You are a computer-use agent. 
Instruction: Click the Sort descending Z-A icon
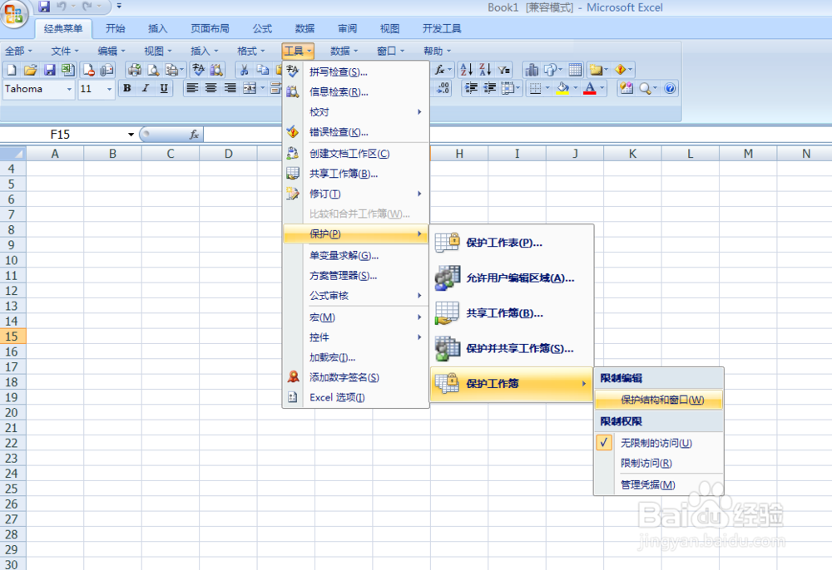pyautogui.click(x=485, y=70)
